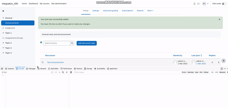Clear console output with trash icon

click(71, 72)
